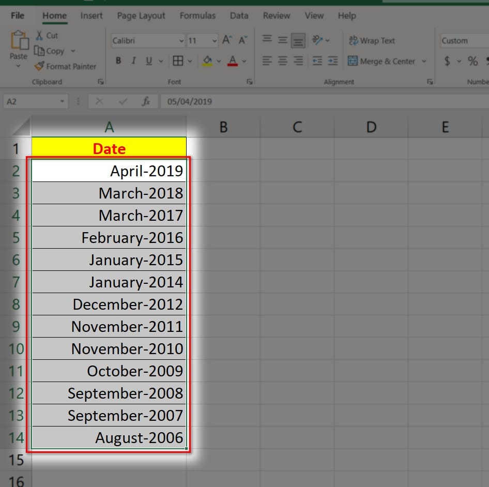Open the Merge & Center dropdown arrow
This screenshot has height=487, width=489.
pos(424,61)
